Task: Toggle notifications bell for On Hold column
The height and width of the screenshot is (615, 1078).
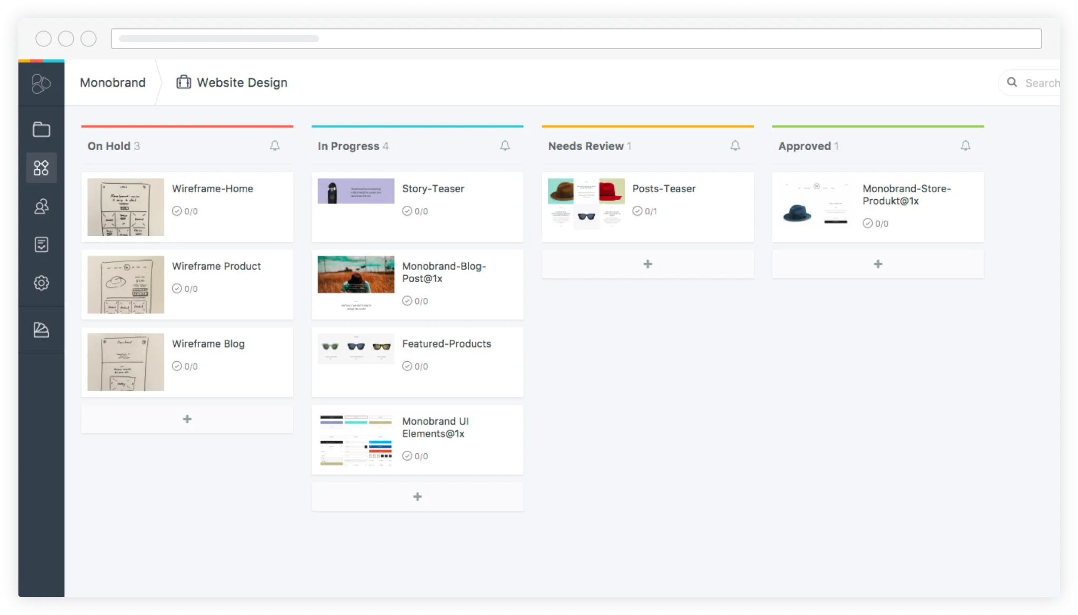Action: (x=275, y=146)
